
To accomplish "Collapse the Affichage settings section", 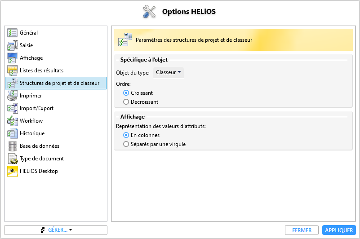I will (117, 117).
